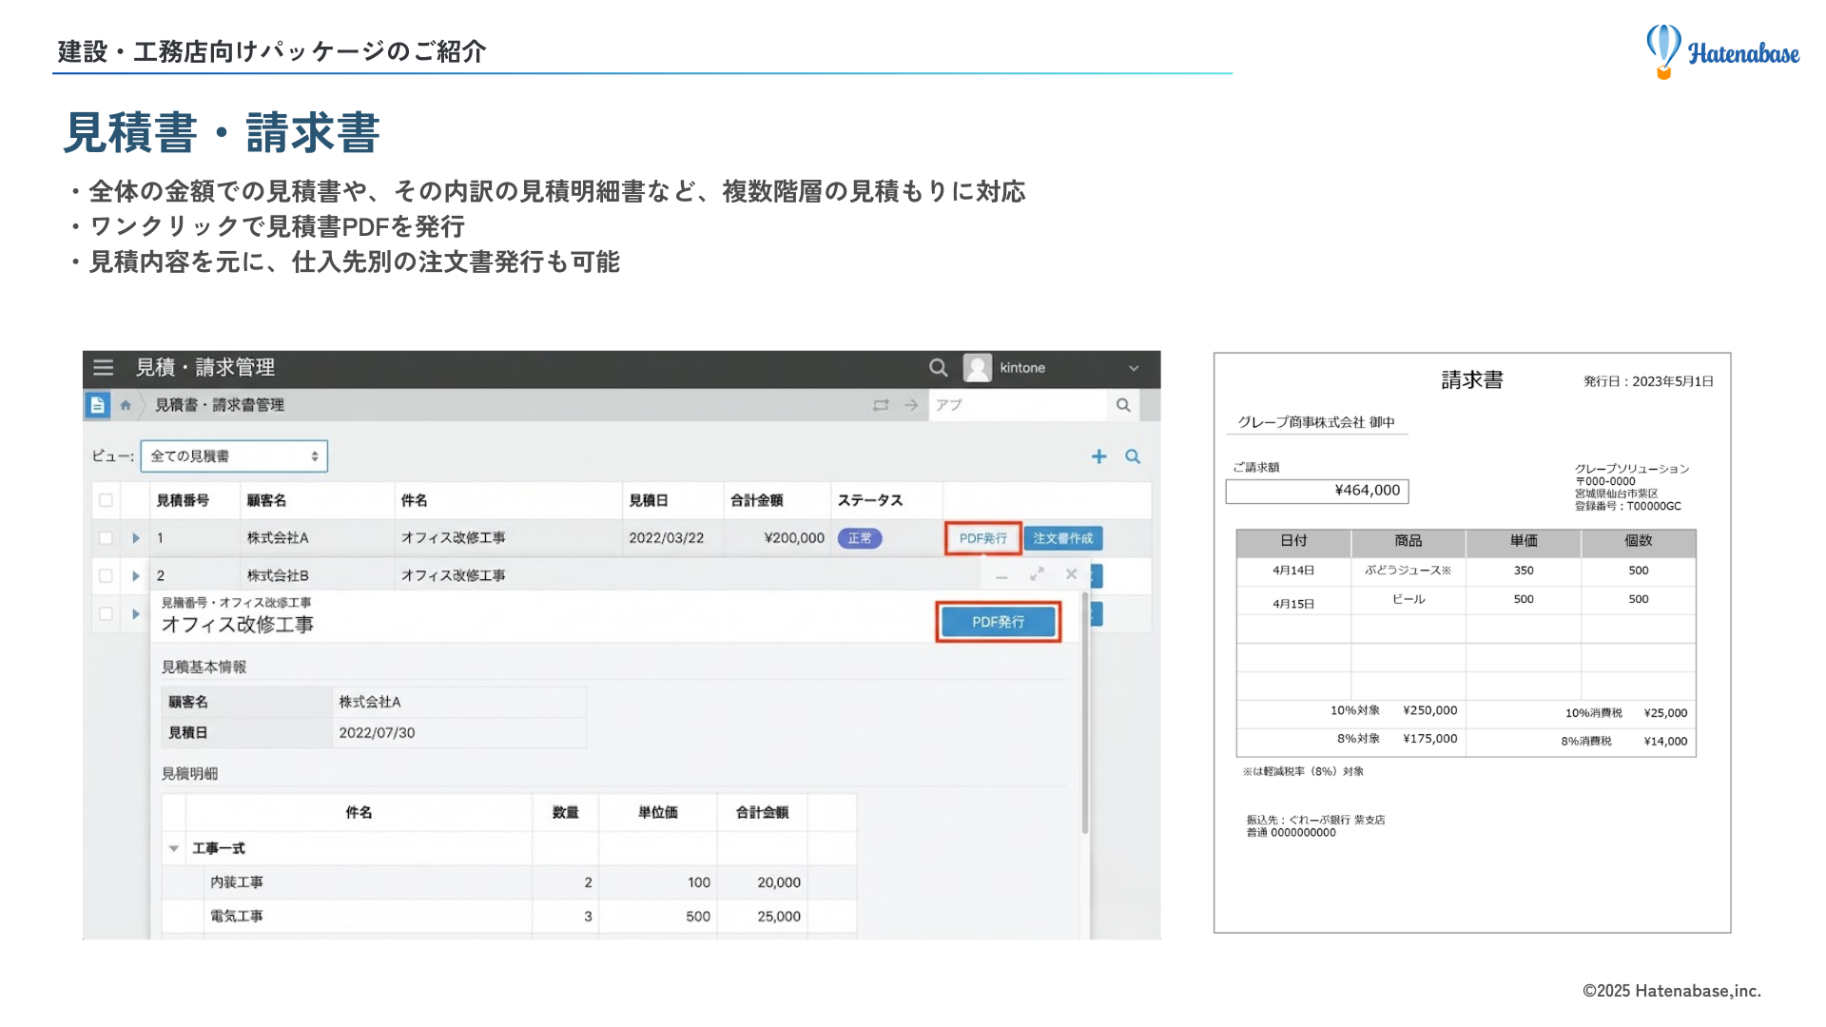Click the blue document app icon beside breadcrumb
Image resolution: width=1826 pixels, height=1027 pixels.
99,404
